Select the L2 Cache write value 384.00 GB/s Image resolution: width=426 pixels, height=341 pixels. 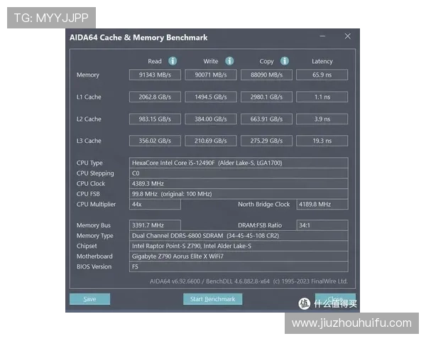tap(211, 119)
